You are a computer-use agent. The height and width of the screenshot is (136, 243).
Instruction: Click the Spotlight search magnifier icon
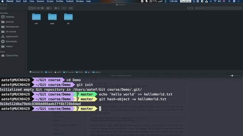[x=229, y=1]
